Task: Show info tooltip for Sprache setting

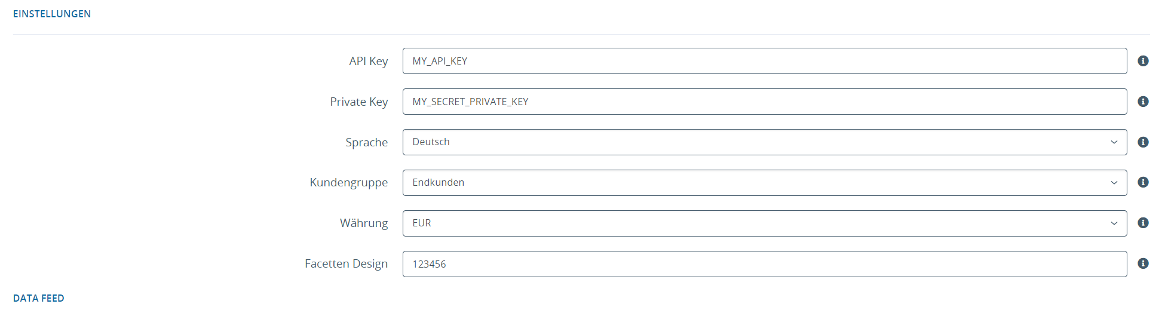Action: tap(1143, 142)
